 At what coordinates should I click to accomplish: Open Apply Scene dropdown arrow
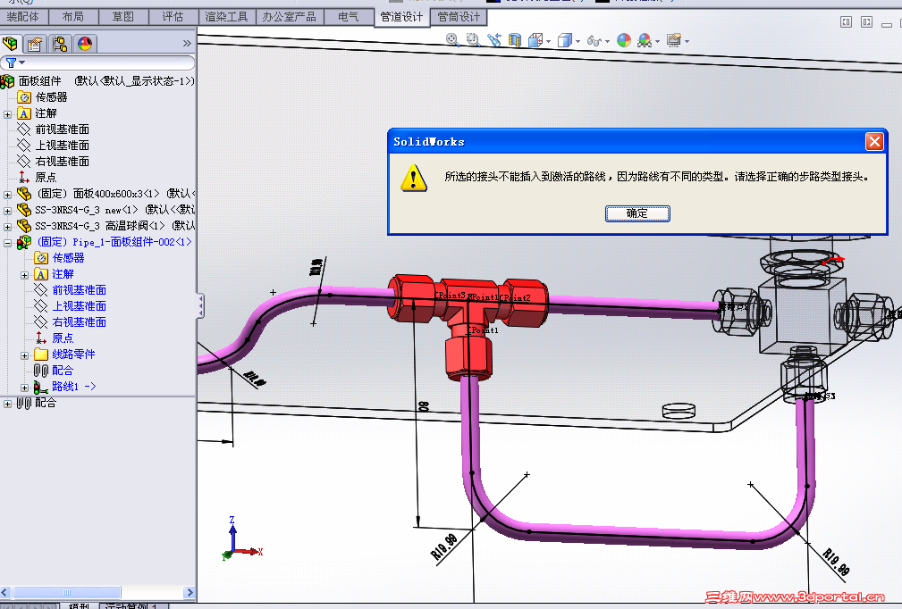(657, 41)
